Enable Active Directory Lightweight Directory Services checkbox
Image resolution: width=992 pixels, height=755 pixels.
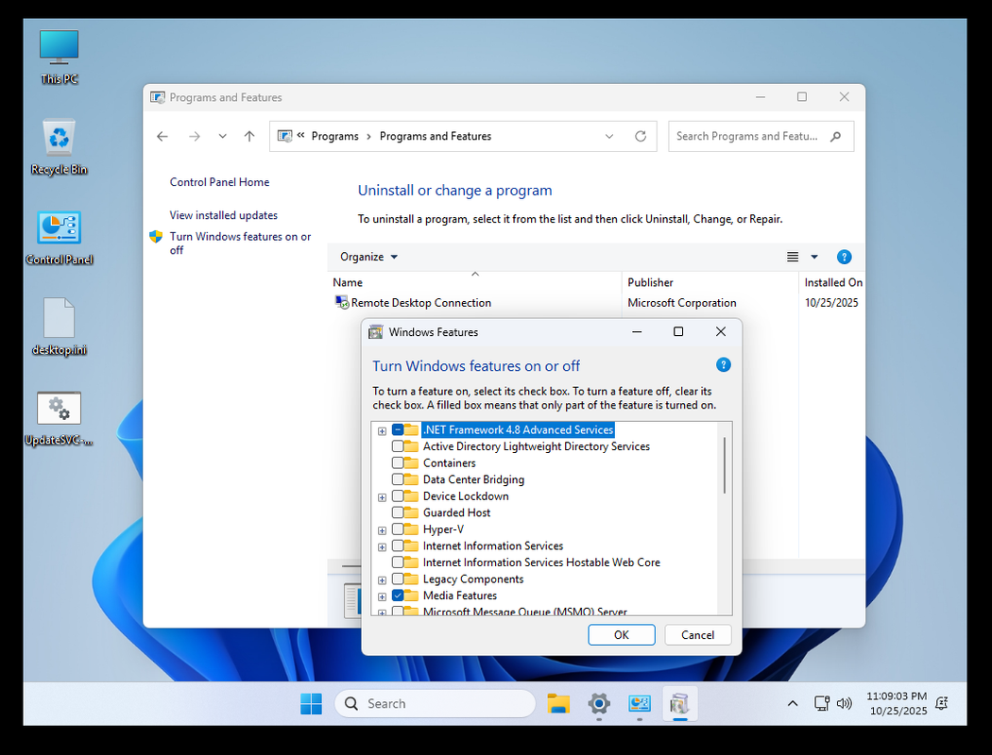(x=398, y=446)
